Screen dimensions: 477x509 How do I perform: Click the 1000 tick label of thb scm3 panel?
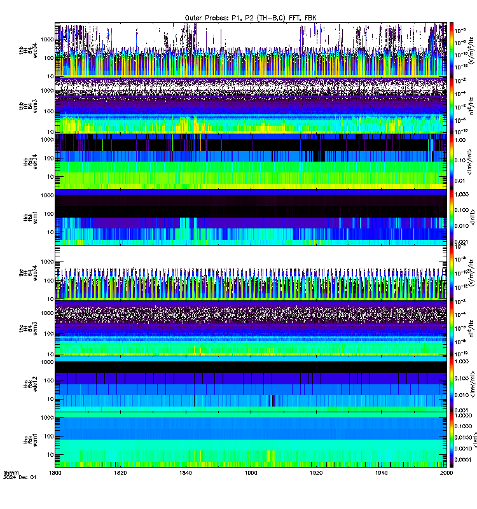(x=47, y=90)
